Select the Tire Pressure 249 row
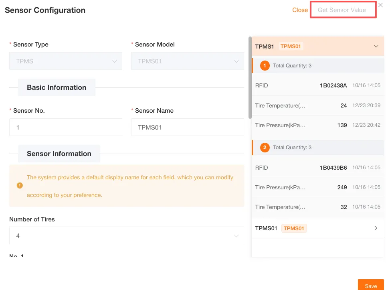This screenshot has height=290, width=390. point(317,187)
